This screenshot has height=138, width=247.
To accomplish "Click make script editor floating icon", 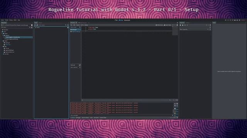I will [177, 25].
